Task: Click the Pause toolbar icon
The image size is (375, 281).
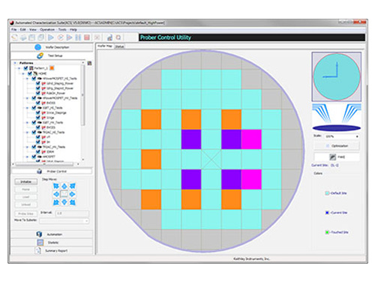Action: [x=78, y=37]
